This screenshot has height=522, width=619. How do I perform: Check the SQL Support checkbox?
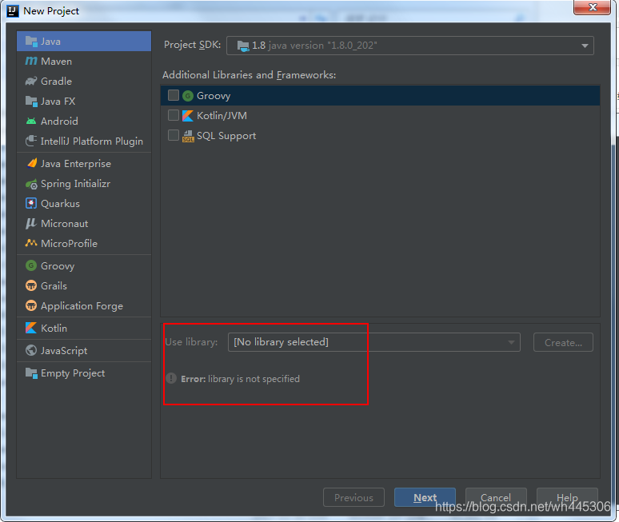pyautogui.click(x=174, y=135)
